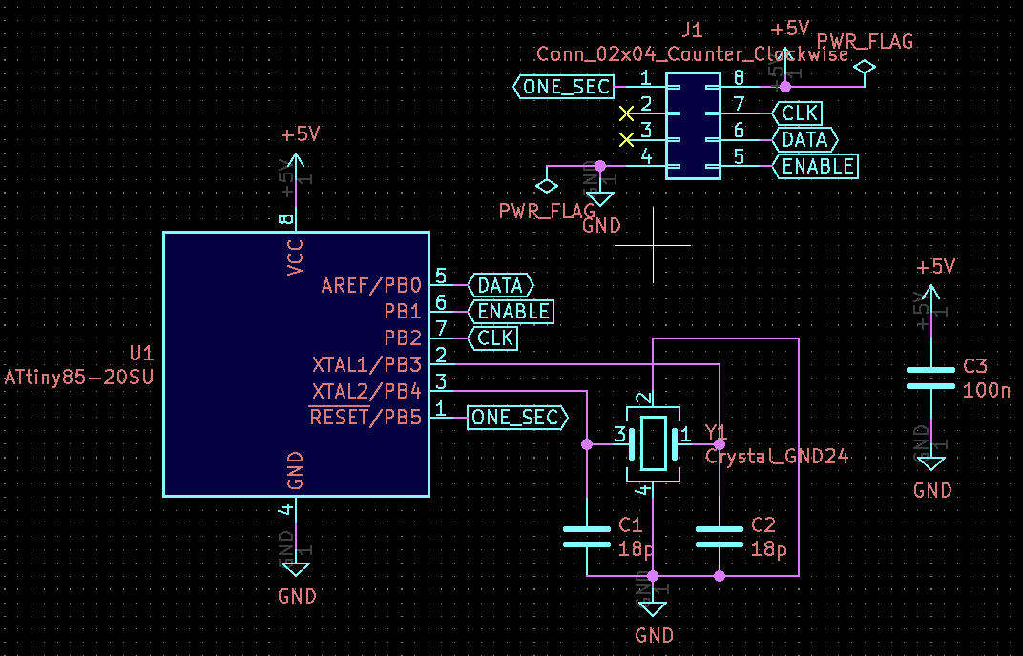The image size is (1023, 656).
Task: Click the ENABLE label on J1 pin 5
Action: (816, 167)
